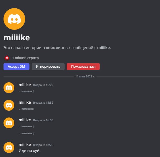160x157 pixels.
Task: Click the 'Вчера, в 15:22' timestamp
Action: 43,85
